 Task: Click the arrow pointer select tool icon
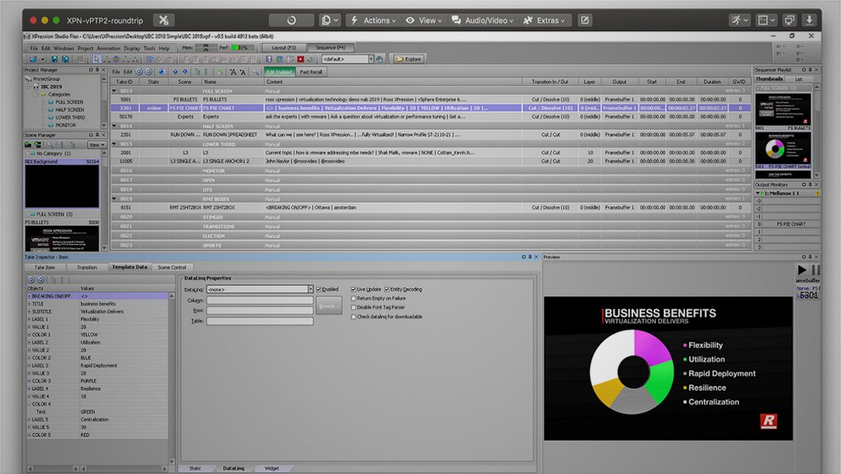(x=96, y=60)
